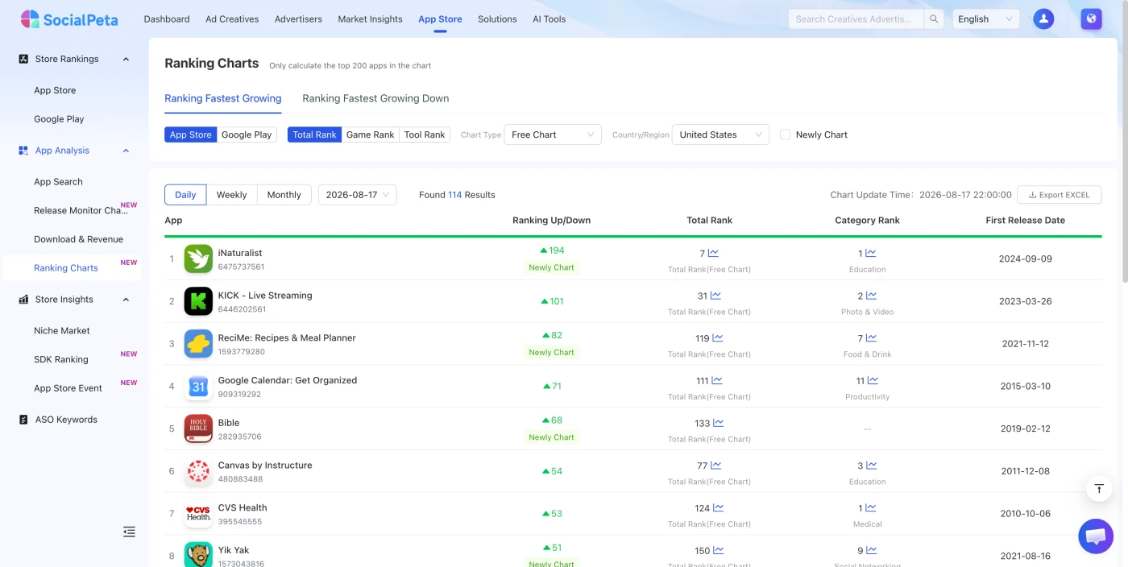Open Dashboard in top navigation
This screenshot has height=567, width=1128.
167,19
